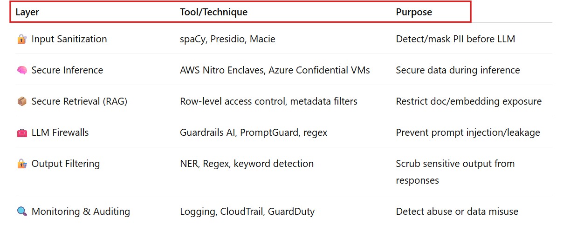Screen dimensions: 577x252
Task: Click the Input Sanitization label
Action: coord(69,39)
